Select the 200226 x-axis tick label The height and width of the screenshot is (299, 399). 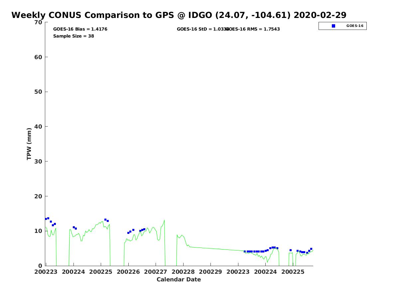tap(128, 272)
